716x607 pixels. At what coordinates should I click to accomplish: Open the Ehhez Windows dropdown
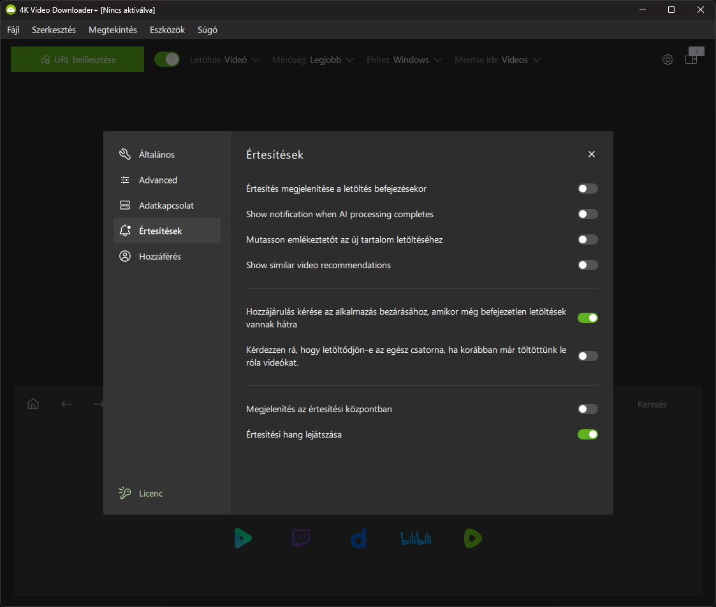[x=404, y=60]
